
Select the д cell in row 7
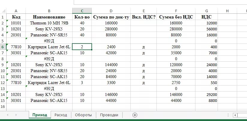[144, 53]
